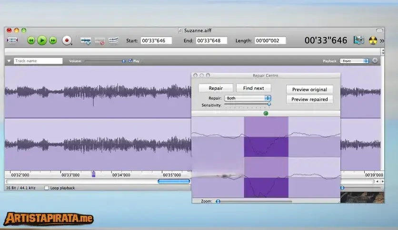Click the Preview original button
The width and height of the screenshot is (398, 230).
pyautogui.click(x=309, y=89)
